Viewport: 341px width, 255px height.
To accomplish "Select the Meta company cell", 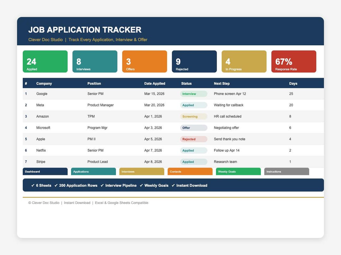I will click(x=40, y=105).
